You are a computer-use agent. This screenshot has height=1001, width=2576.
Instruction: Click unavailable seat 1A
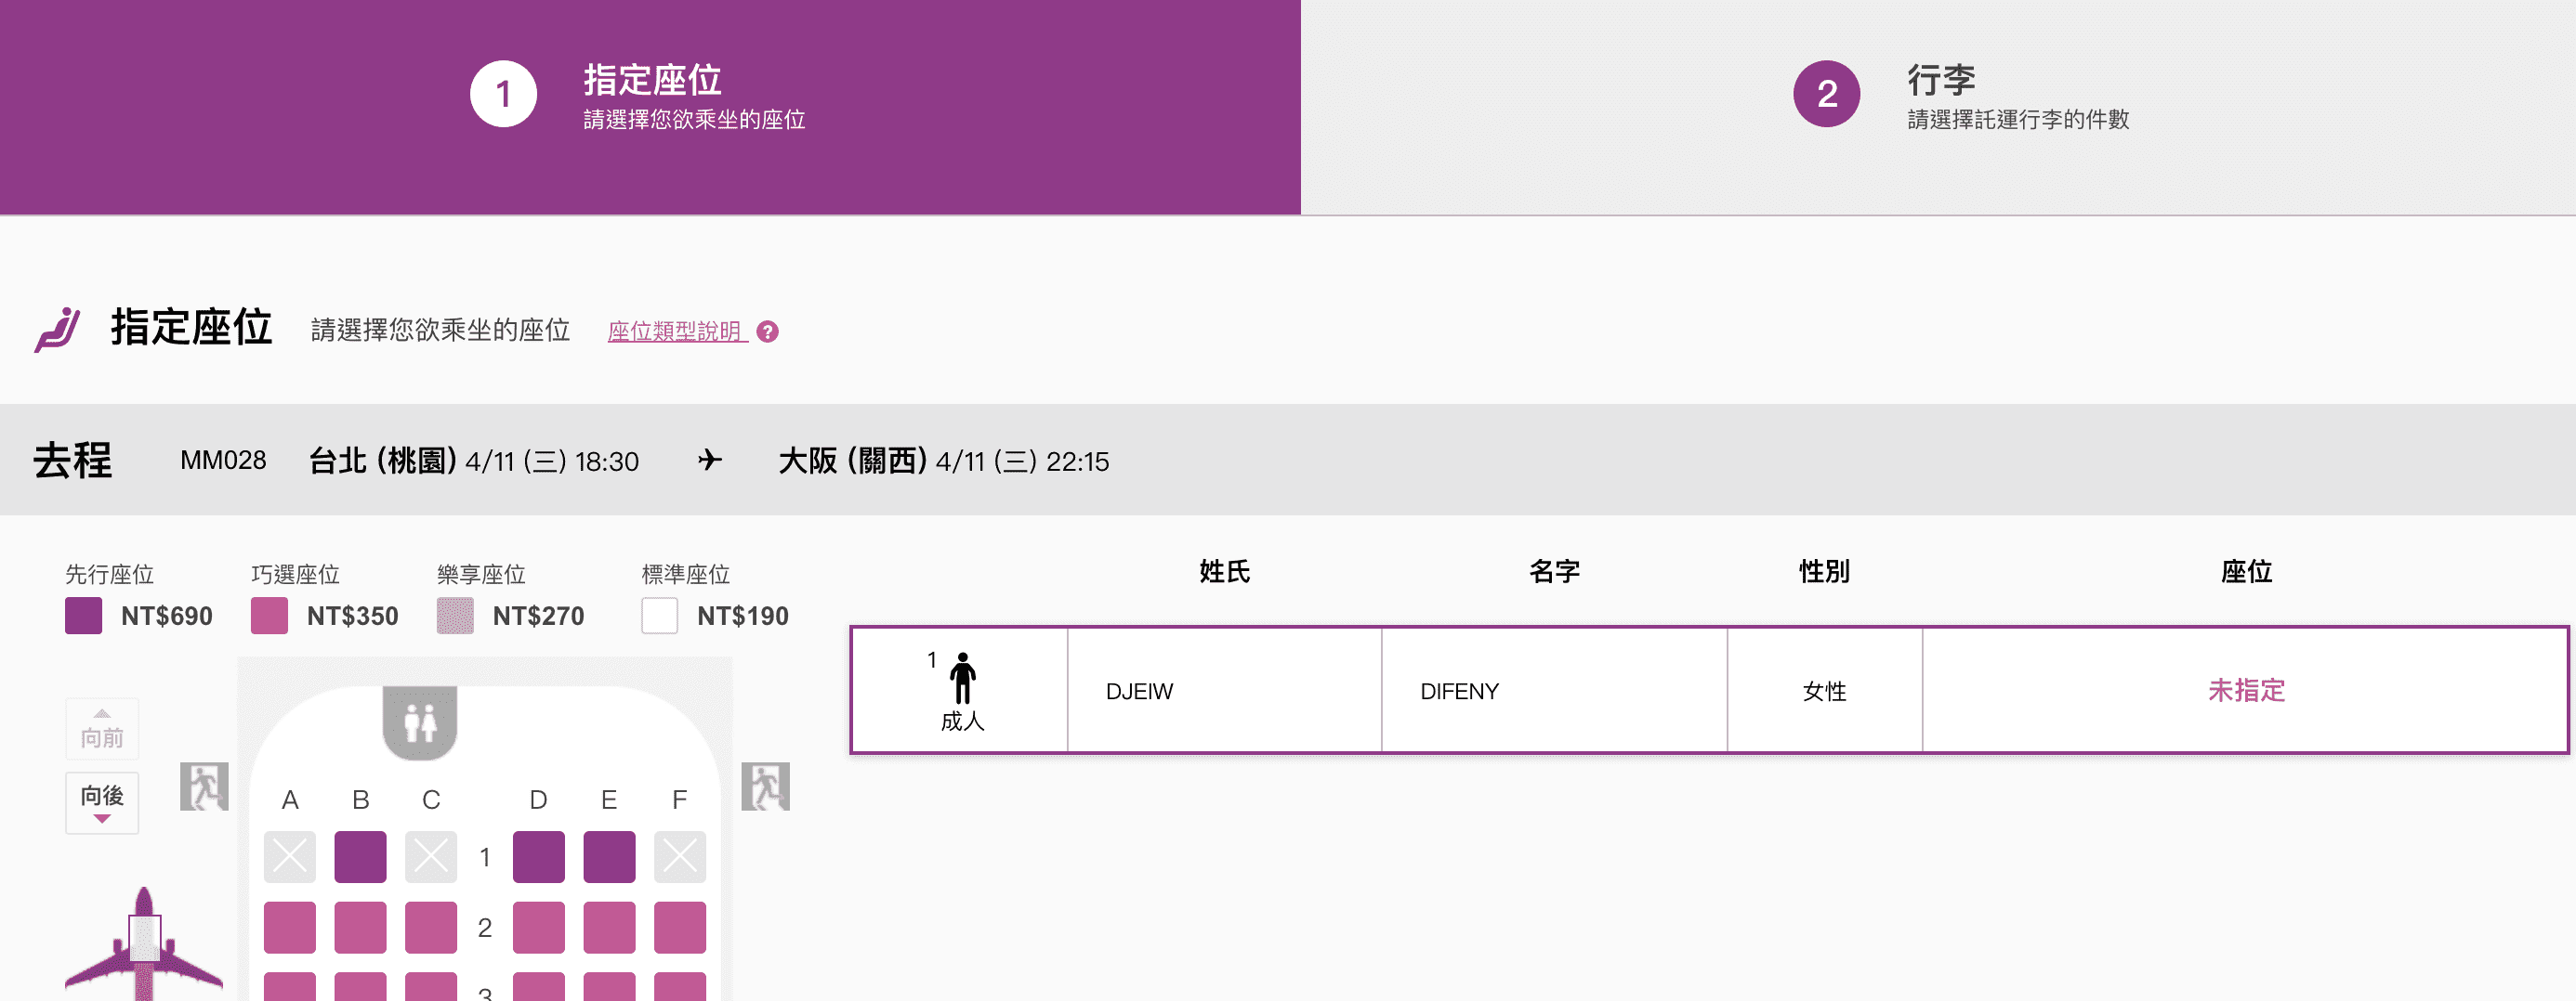click(290, 857)
